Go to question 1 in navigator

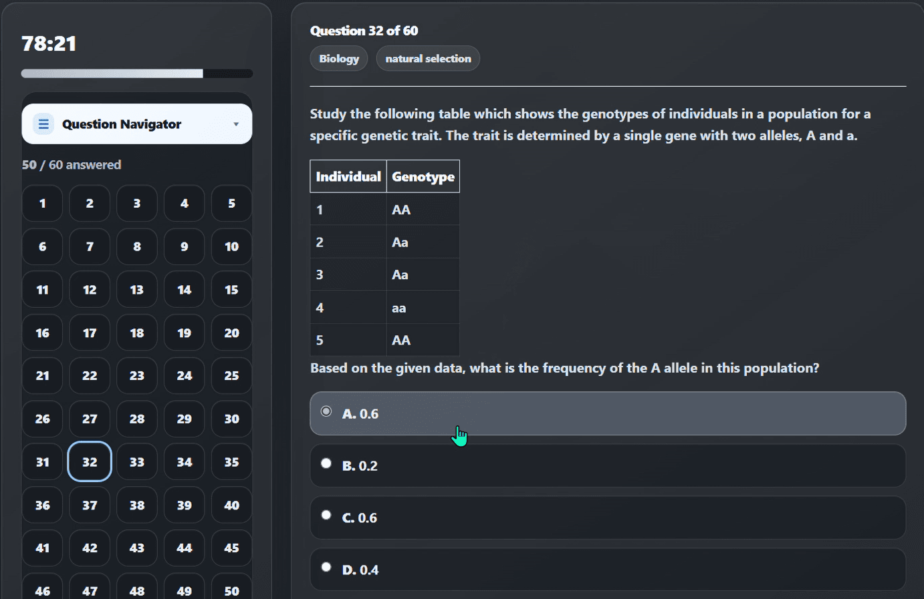point(42,204)
